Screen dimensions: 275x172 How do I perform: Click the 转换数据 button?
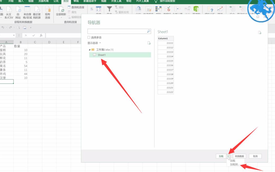239,156
